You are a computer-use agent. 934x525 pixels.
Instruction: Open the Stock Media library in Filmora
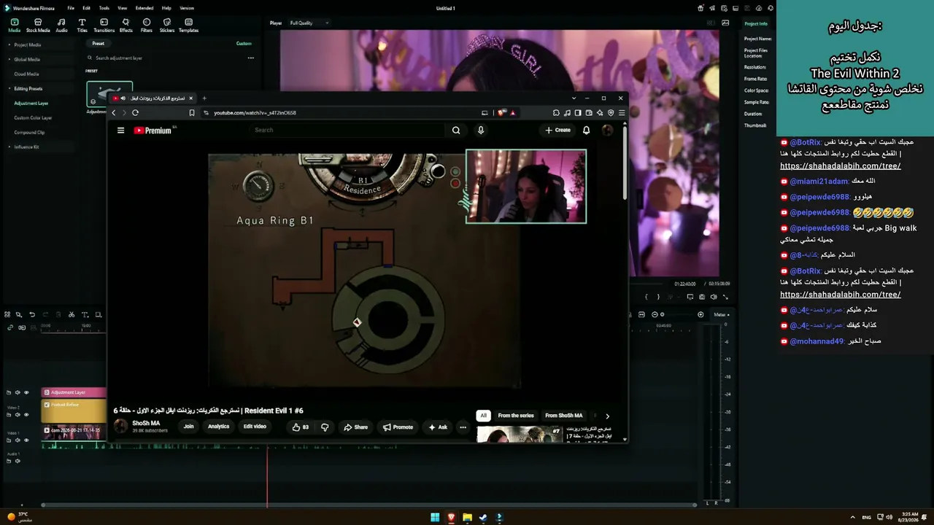[38, 26]
